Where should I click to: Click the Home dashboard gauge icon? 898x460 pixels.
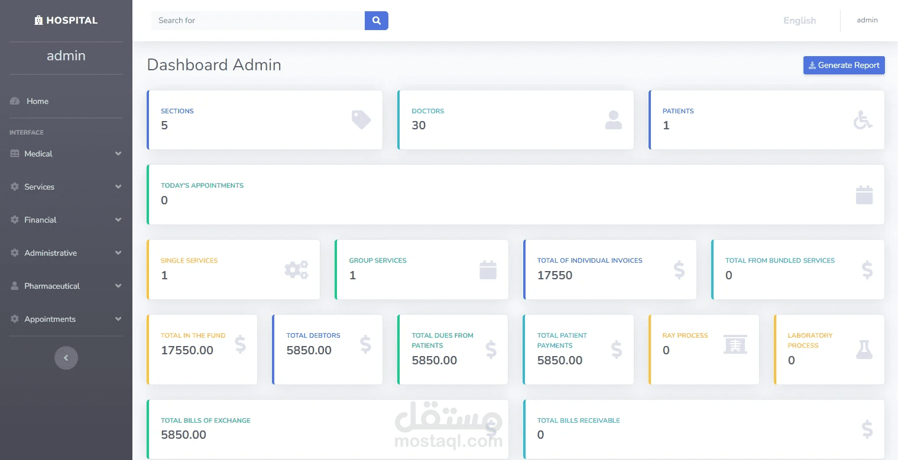click(15, 102)
